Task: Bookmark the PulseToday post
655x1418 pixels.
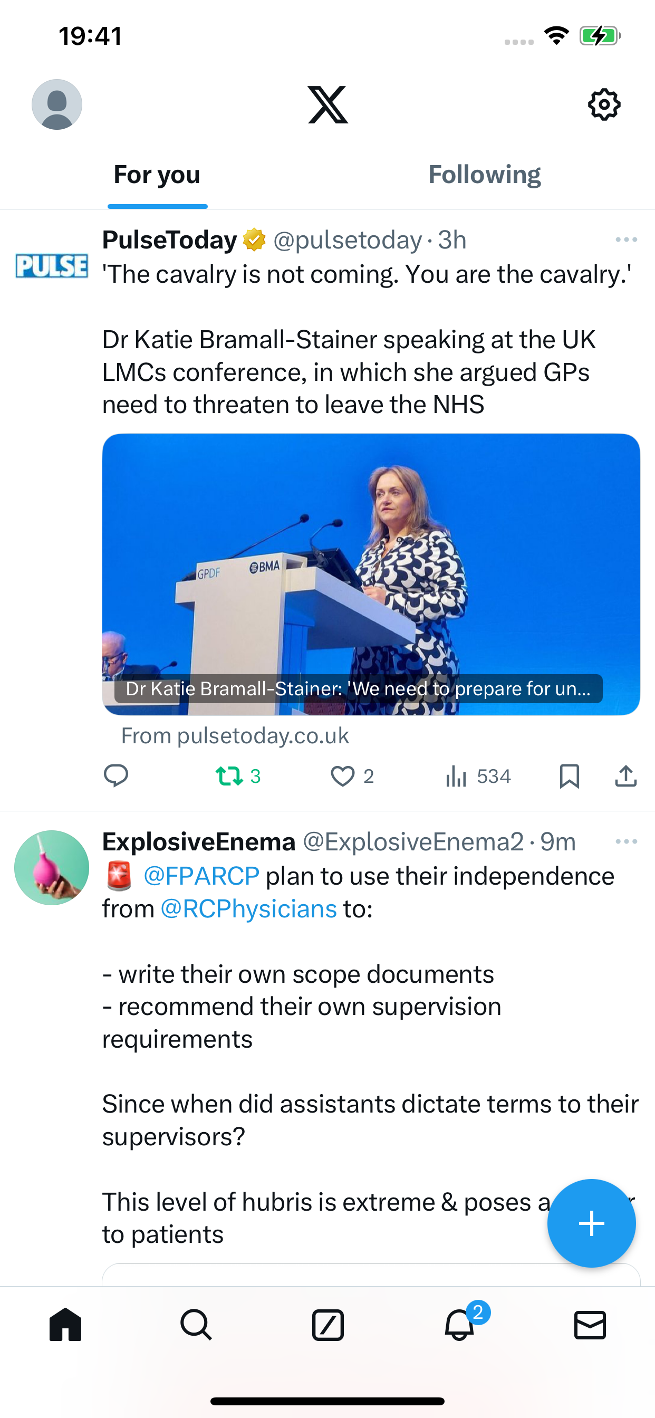Action: tap(569, 776)
